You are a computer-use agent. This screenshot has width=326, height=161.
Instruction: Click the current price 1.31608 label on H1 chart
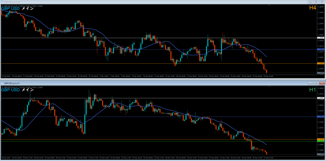pos(321,154)
